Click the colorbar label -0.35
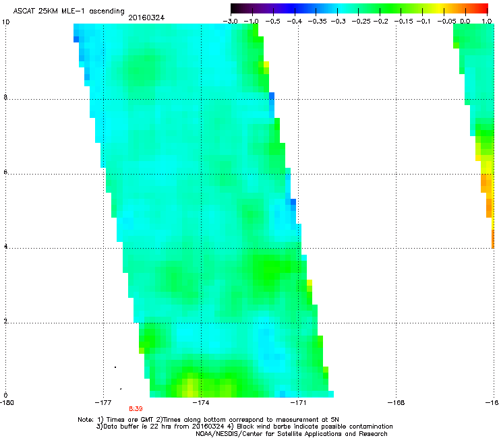Viewport: 499px width, 438px height. tap(318, 22)
